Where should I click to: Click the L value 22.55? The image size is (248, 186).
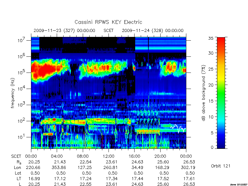86,184
